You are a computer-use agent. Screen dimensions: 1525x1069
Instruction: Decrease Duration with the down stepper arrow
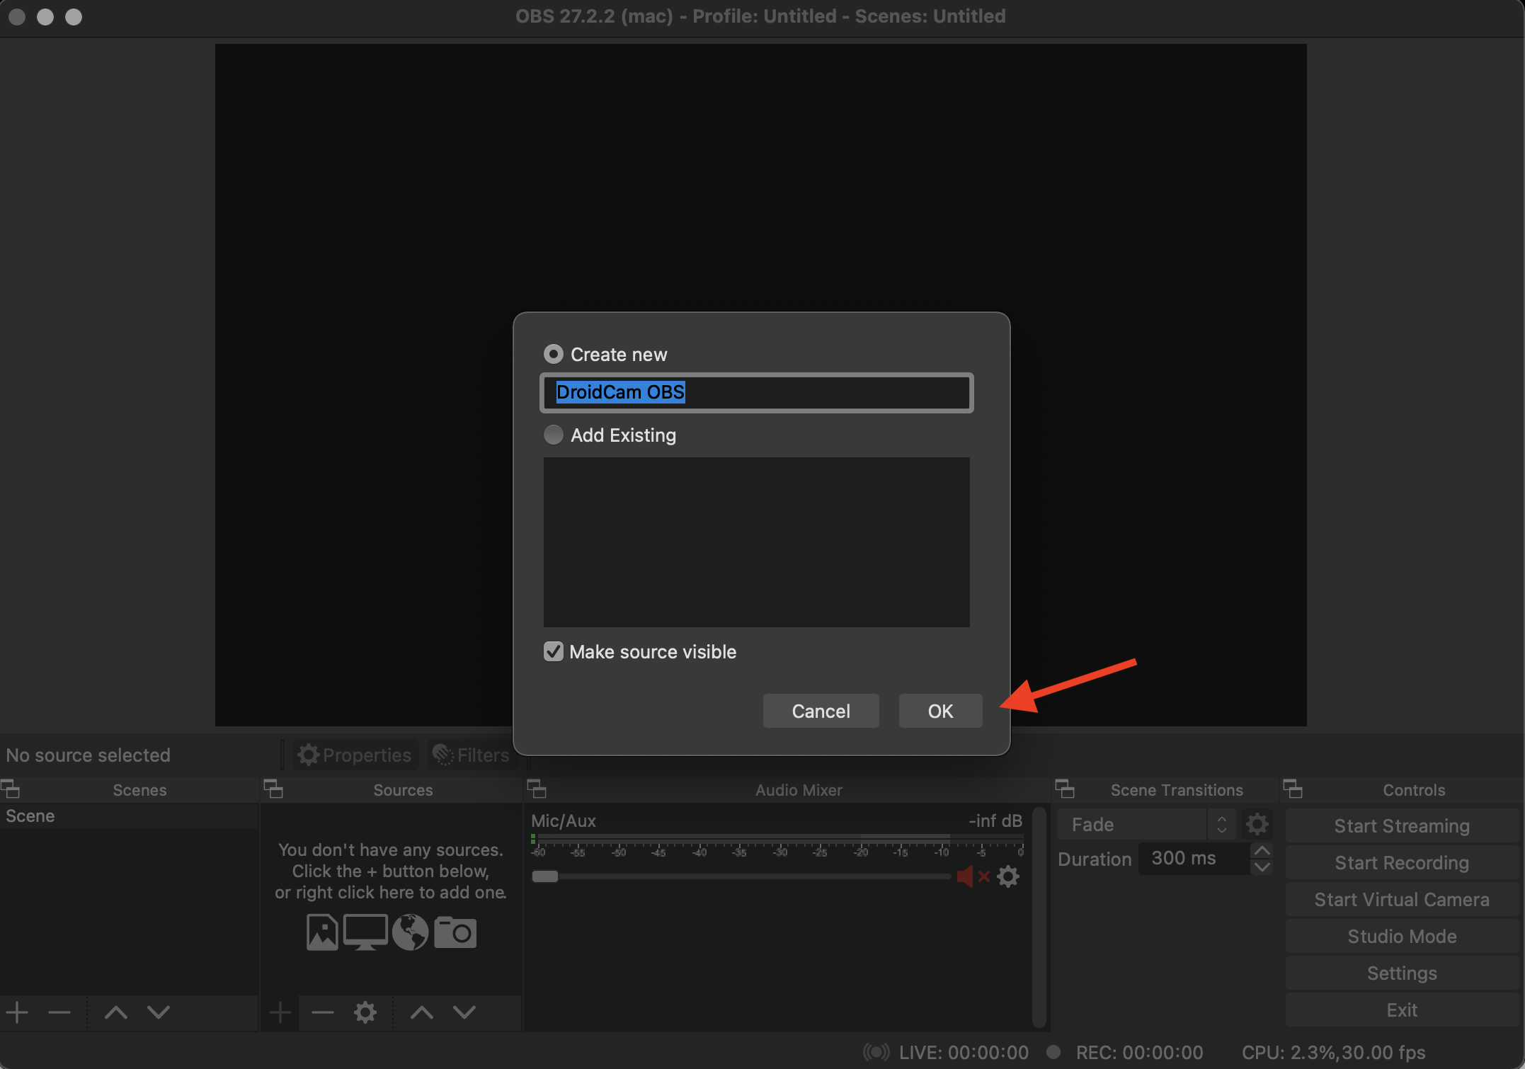[1262, 867]
